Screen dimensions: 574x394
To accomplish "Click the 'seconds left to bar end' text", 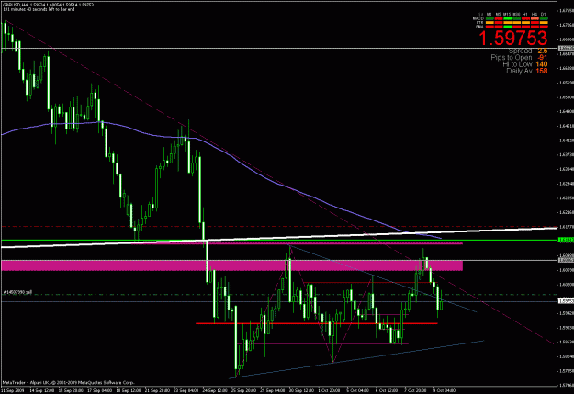I will 56,9.
